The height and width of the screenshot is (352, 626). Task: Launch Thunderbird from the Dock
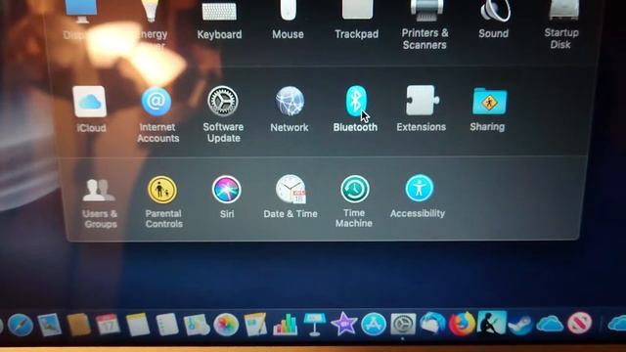tap(432, 324)
